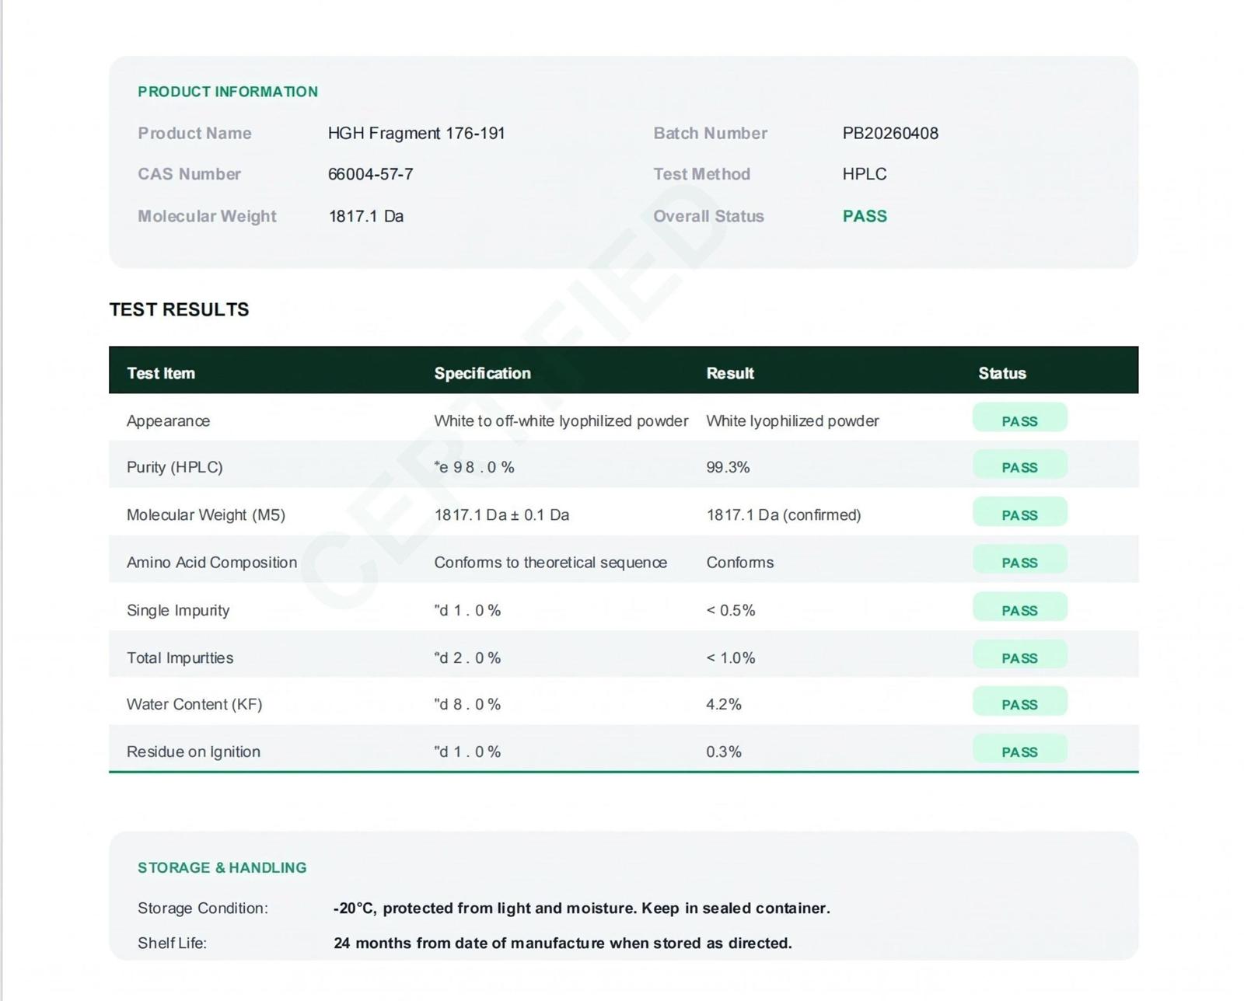This screenshot has width=1244, height=1001.
Task: Click the CAS number value "66004-57-7"
Action: 370,174
